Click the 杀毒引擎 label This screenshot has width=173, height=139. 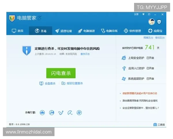coord(31,113)
